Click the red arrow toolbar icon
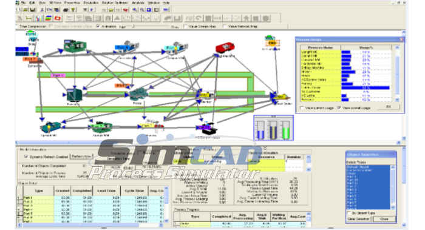The width and height of the screenshot is (425, 230). pos(126,10)
